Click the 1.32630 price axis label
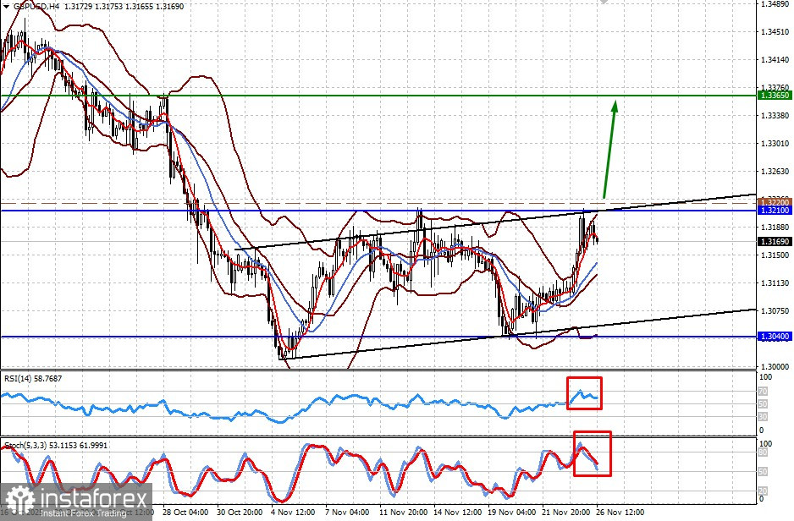 pos(775,172)
